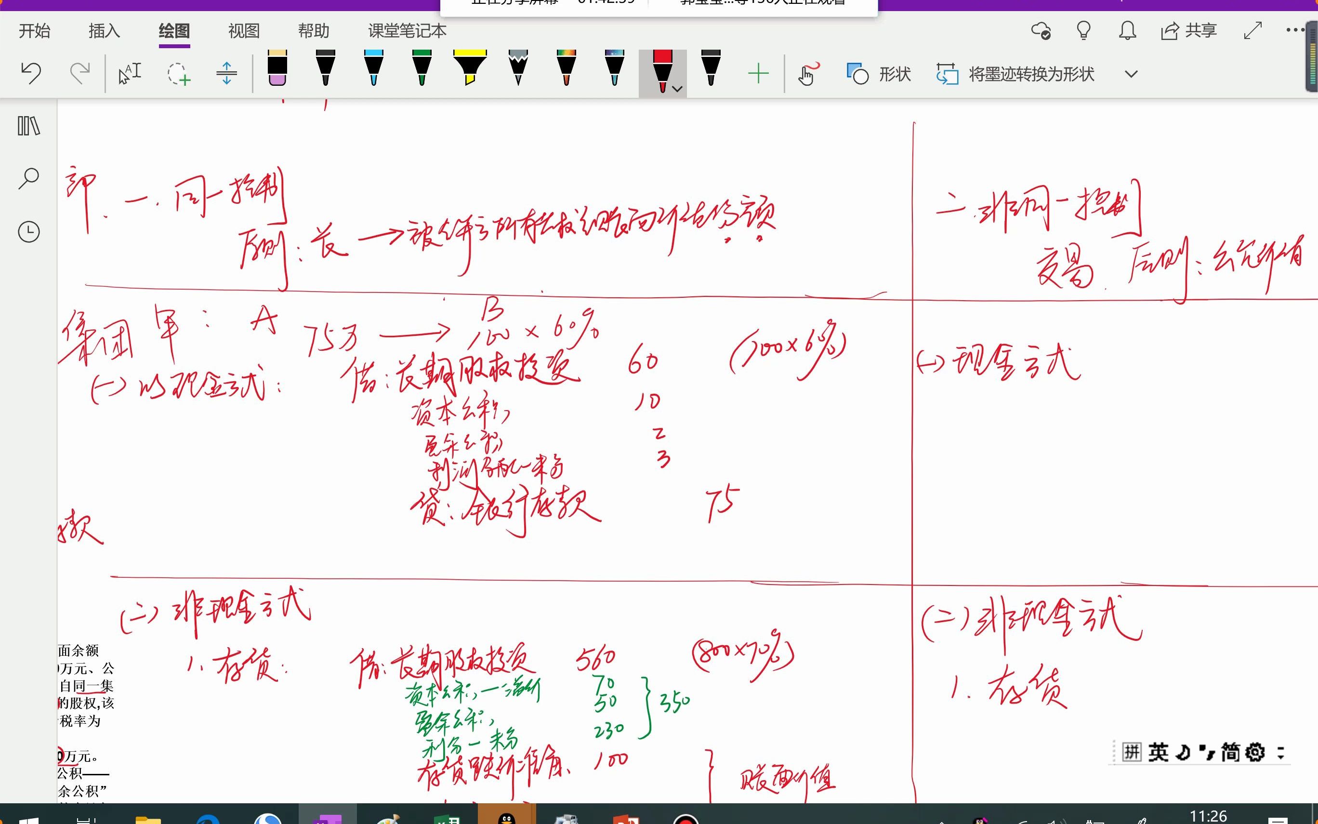This screenshot has width=1318, height=824.
Task: Open the lightbulb Tell Me search
Action: [x=1084, y=30]
